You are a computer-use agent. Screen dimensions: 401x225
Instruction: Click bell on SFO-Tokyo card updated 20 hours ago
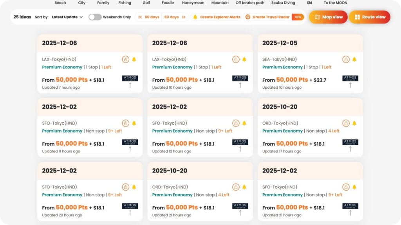(x=134, y=187)
